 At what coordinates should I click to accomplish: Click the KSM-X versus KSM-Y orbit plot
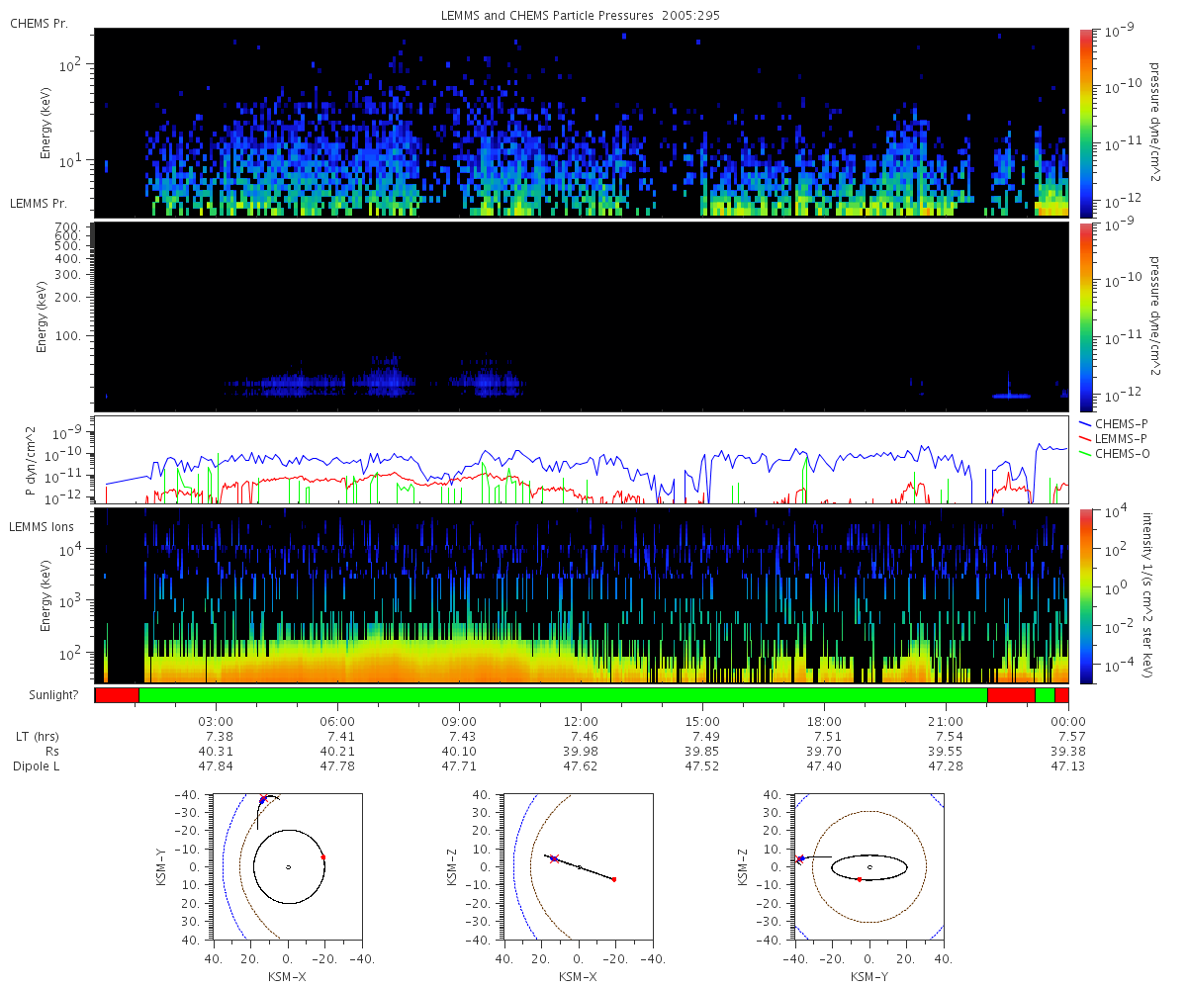click(x=287, y=866)
